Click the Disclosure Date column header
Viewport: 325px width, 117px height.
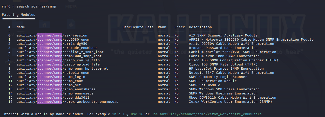(x=138, y=27)
